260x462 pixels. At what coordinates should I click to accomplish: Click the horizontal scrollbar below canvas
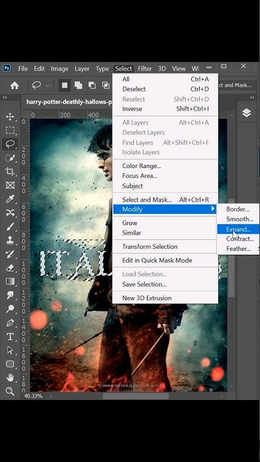pyautogui.click(x=136, y=397)
